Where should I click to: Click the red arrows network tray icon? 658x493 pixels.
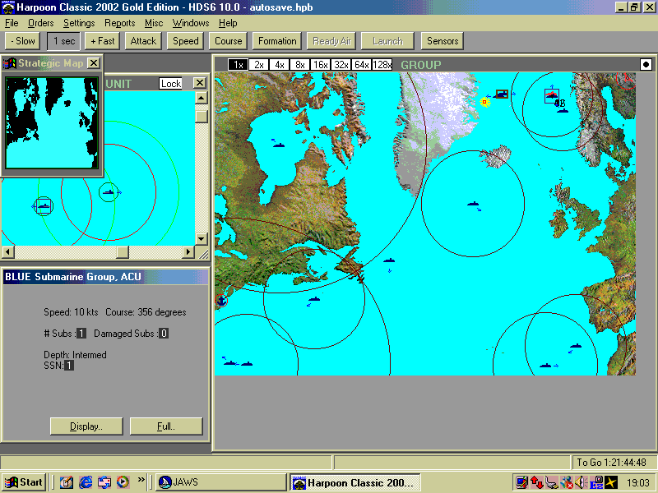(537, 483)
